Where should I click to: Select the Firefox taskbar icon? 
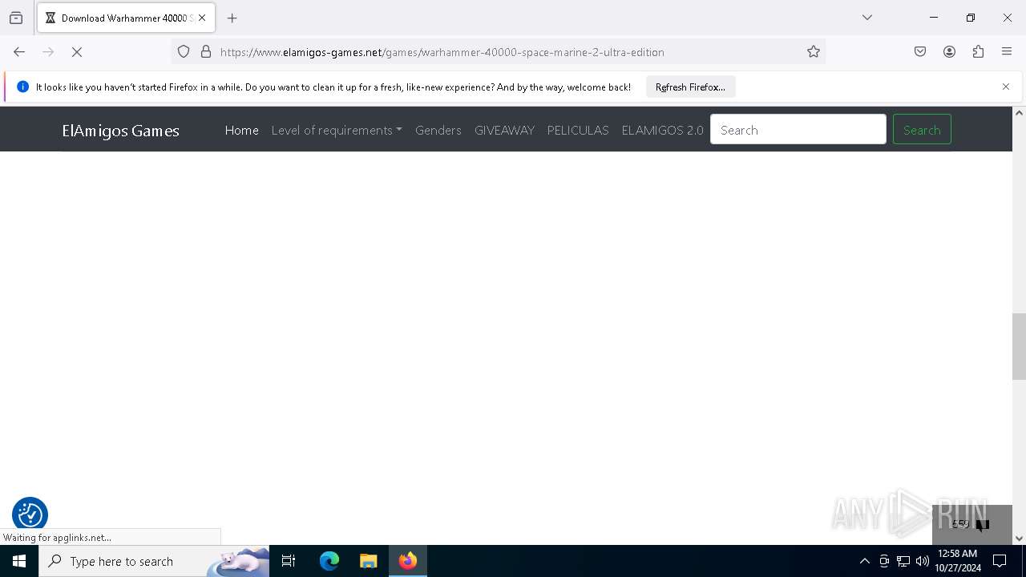click(408, 561)
